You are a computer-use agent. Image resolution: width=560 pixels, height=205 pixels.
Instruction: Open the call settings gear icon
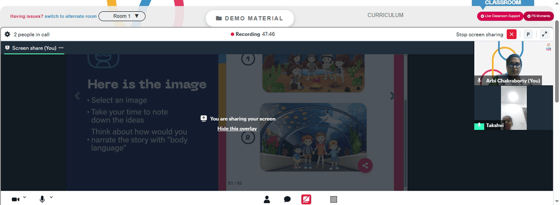(x=7, y=35)
